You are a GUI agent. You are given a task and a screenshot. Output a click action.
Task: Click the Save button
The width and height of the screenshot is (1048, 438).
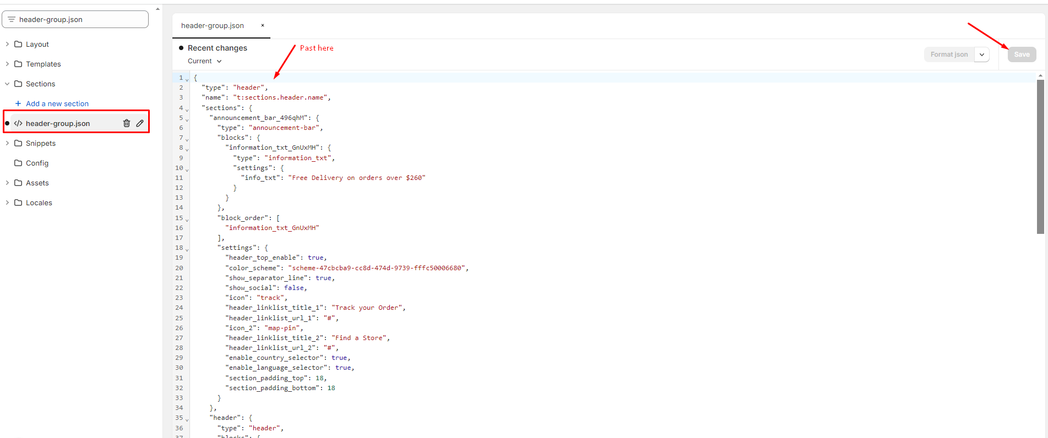1022,54
